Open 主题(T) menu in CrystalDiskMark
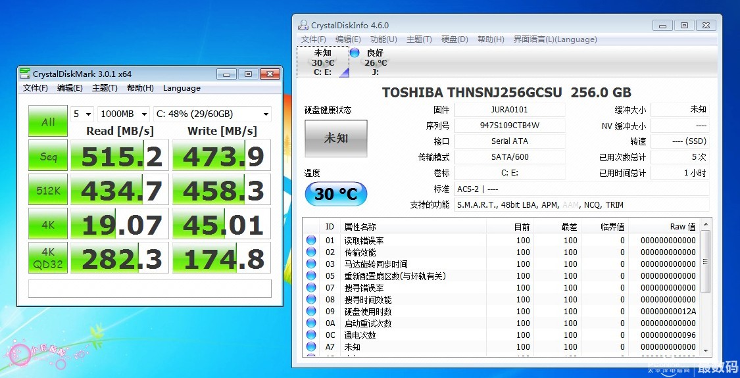 105,88
